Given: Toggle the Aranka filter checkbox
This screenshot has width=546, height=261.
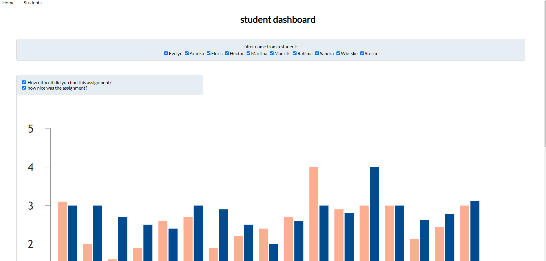Looking at the screenshot, I should coord(187,53).
